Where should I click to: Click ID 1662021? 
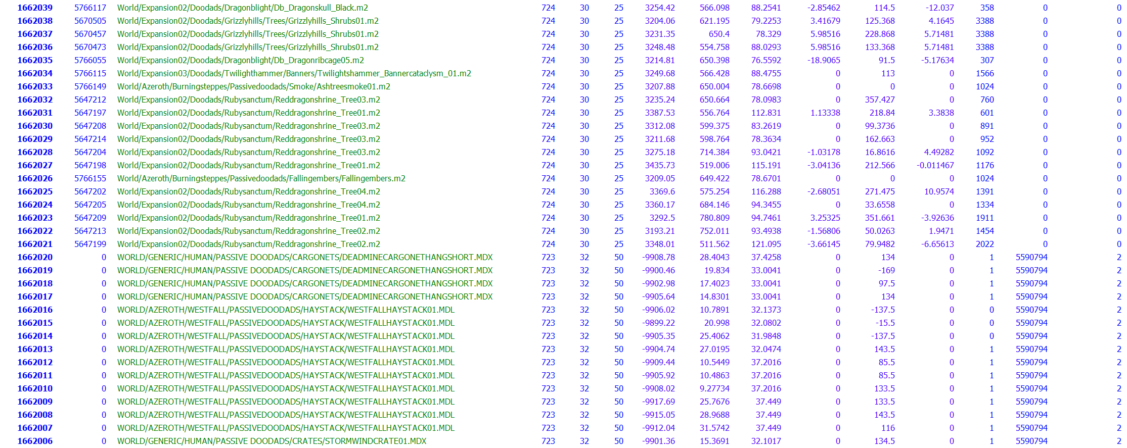click(x=35, y=244)
